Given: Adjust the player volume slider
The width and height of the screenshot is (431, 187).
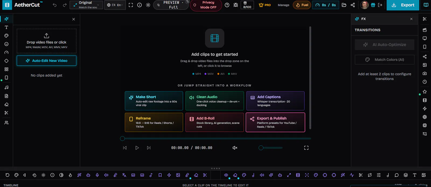Looking at the screenshot, I should 270,148.
